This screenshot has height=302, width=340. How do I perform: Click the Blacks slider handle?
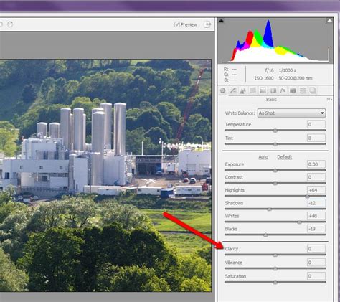point(265,235)
